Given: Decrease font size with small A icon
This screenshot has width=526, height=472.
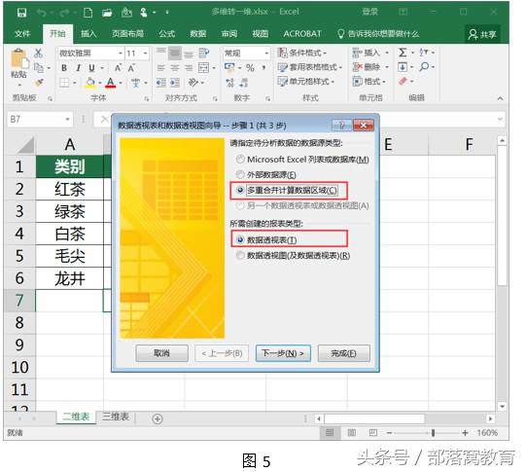Looking at the screenshot, I should [x=131, y=68].
